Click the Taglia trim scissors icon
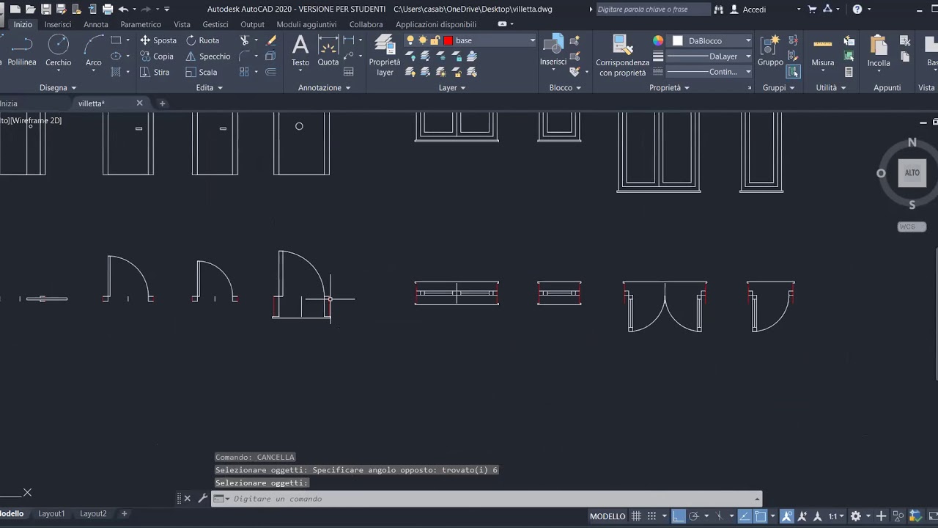Viewport: 938px width, 528px height. tap(245, 40)
